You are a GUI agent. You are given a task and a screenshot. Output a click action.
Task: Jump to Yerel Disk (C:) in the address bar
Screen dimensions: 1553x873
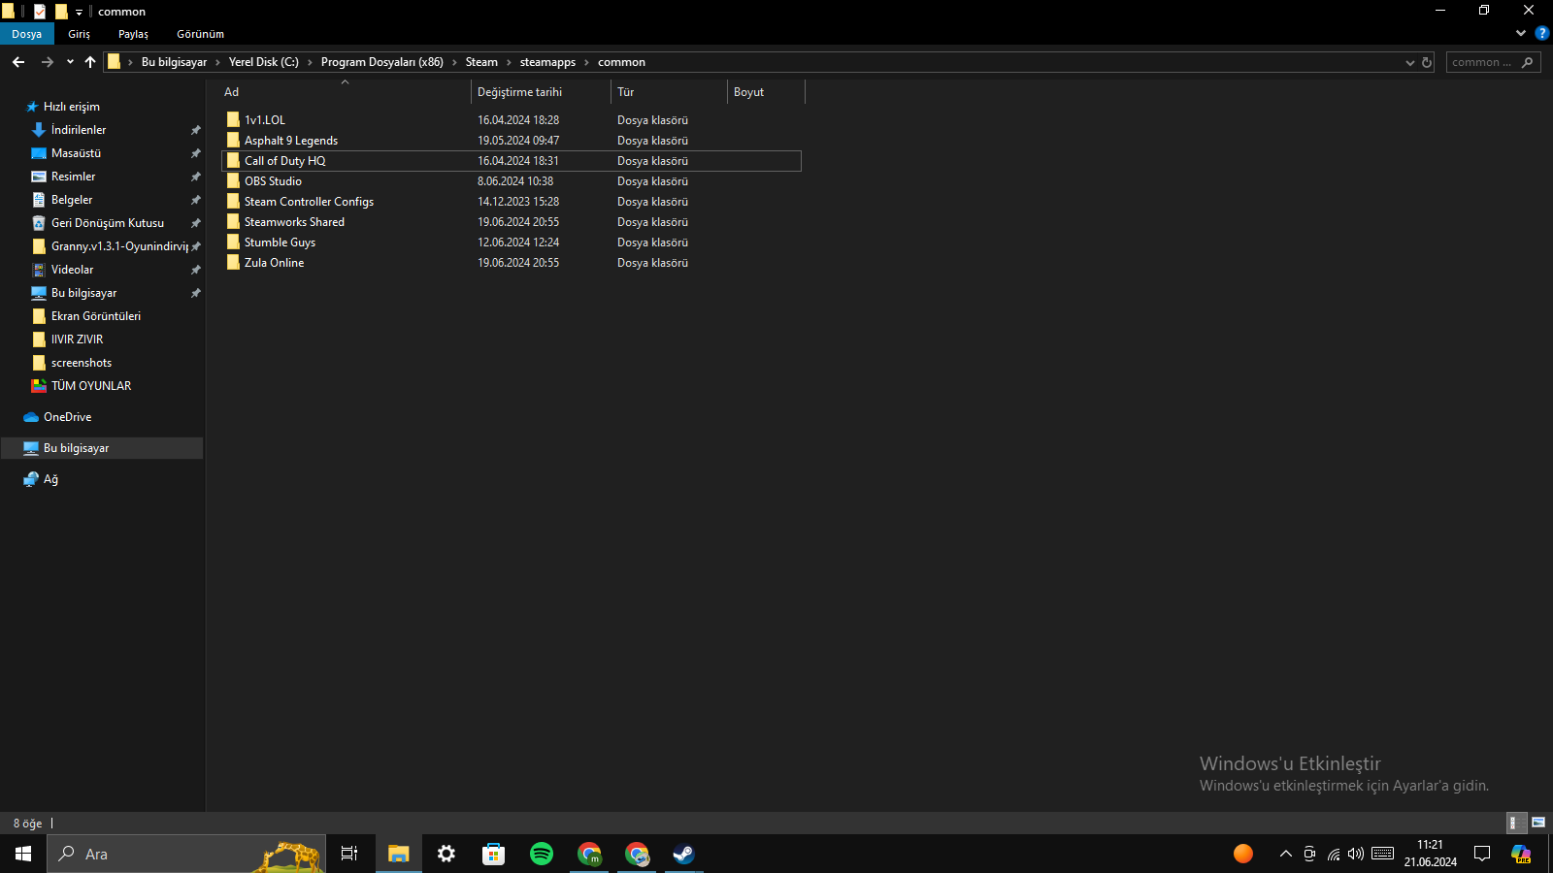click(264, 62)
